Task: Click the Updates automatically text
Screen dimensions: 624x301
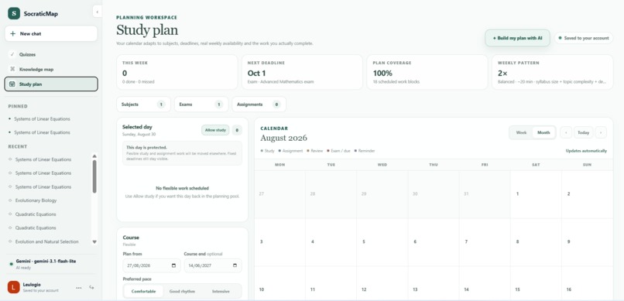Action: tap(586, 151)
